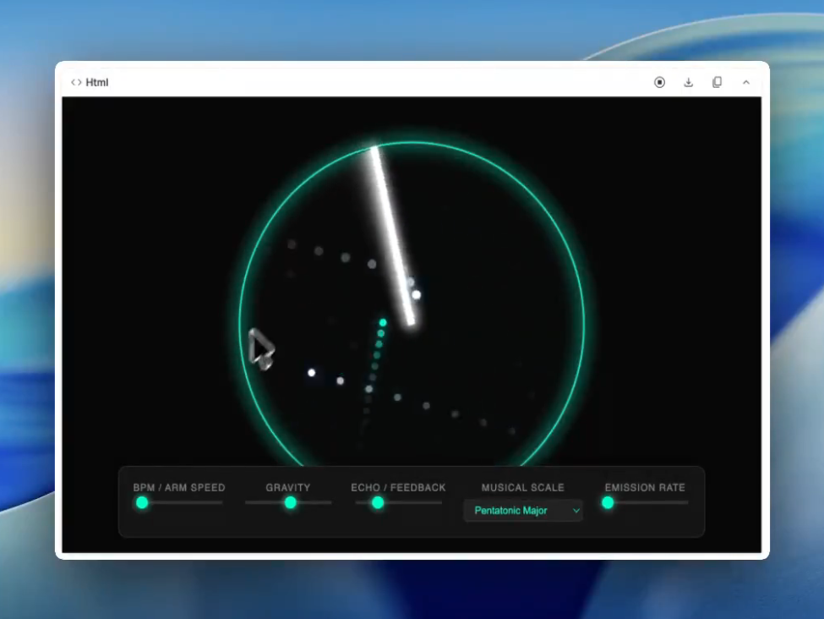Download the Html artifact
Image resolution: width=824 pixels, height=619 pixels.
coord(689,82)
